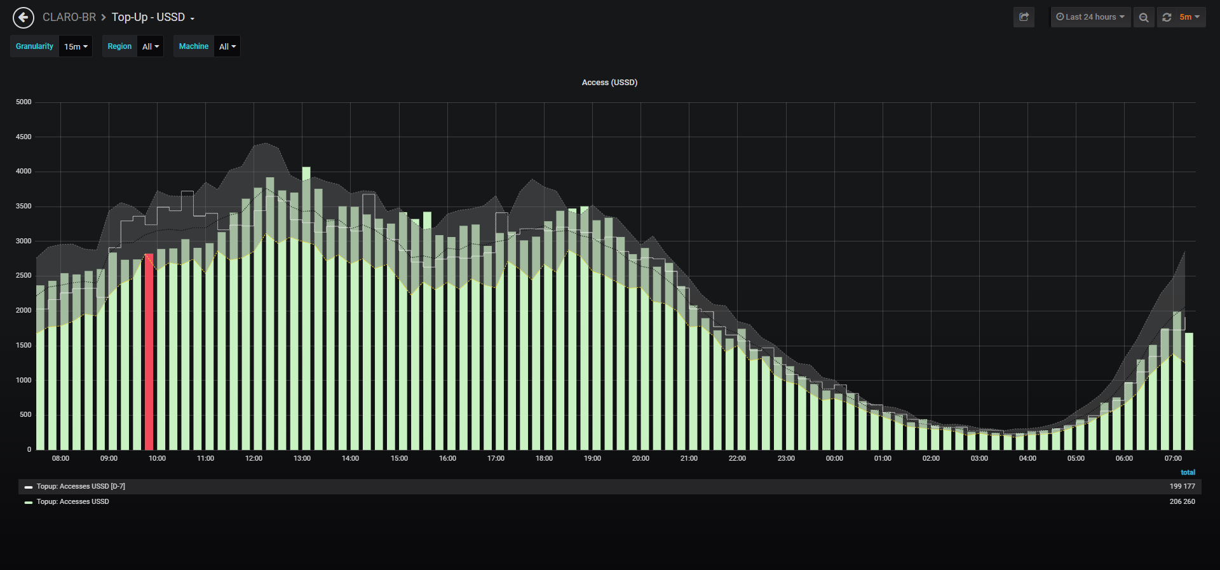Toggle the Topup: Accesses USSD [D-7] series
This screenshot has height=570, width=1220.
pos(81,487)
